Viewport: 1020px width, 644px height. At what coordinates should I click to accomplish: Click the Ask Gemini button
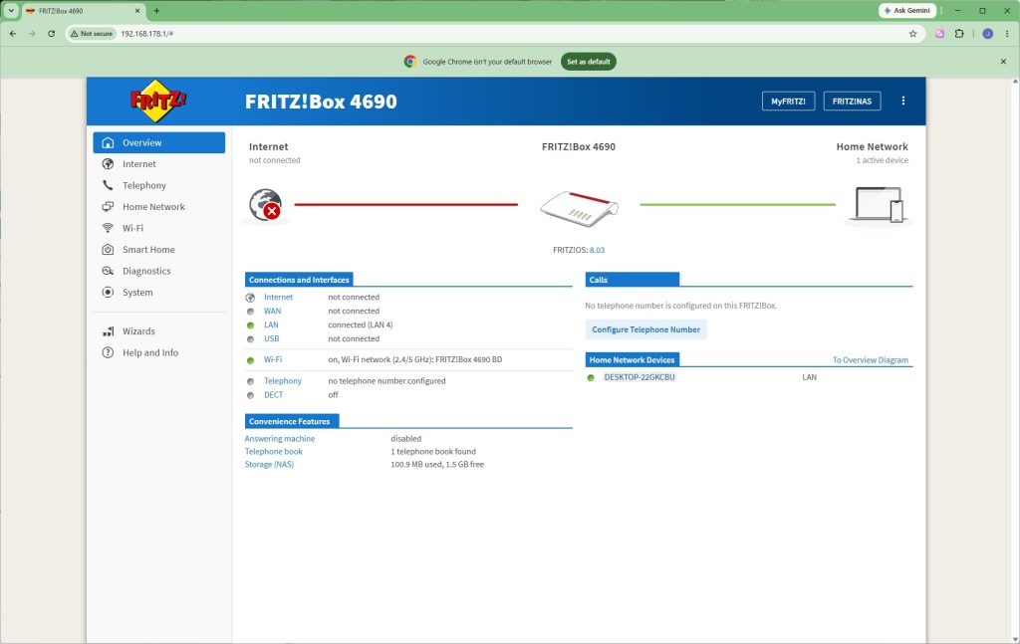coord(907,10)
